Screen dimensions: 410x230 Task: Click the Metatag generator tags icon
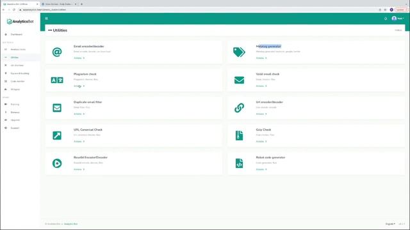(239, 52)
